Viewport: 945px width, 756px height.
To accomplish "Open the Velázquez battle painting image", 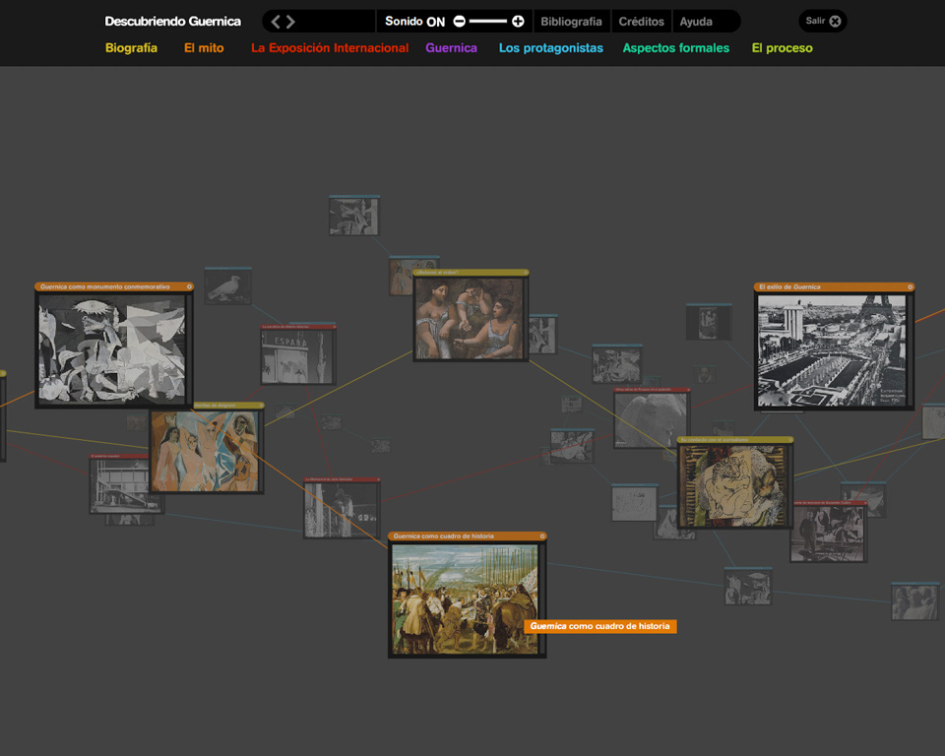I will click(465, 599).
